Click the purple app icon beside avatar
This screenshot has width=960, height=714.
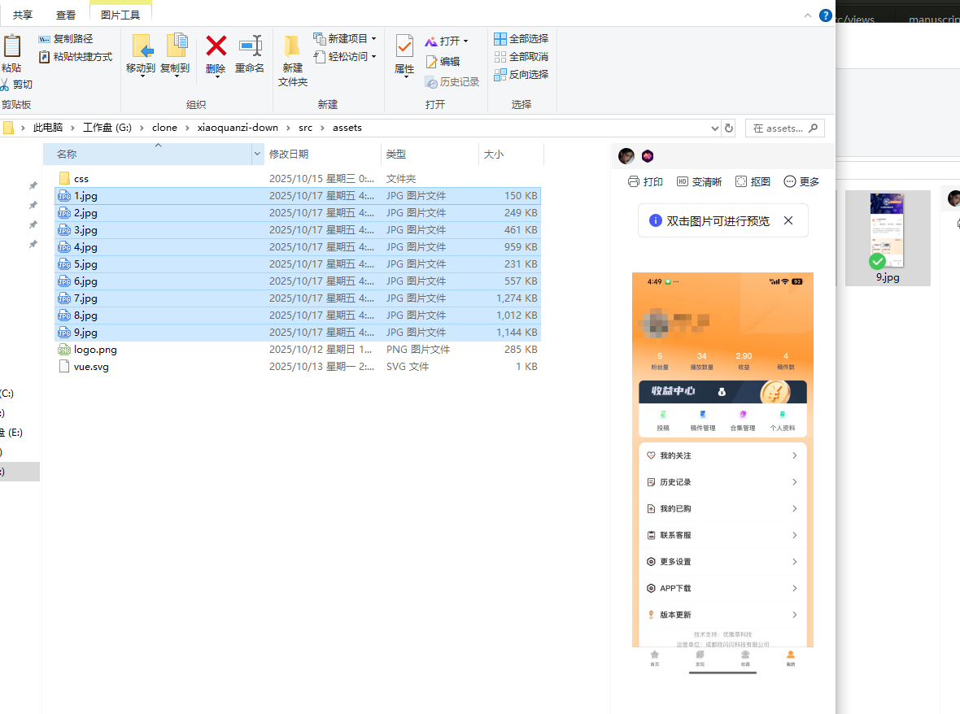[x=648, y=156]
